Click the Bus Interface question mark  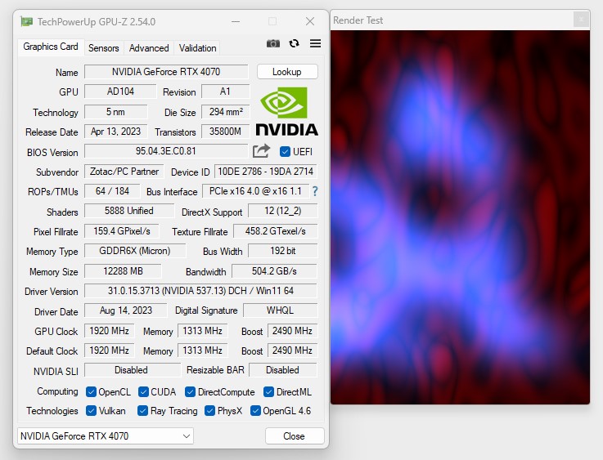(x=315, y=191)
